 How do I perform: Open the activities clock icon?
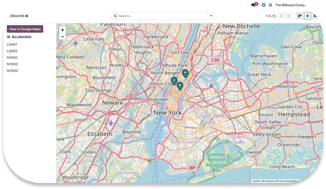(263, 5)
